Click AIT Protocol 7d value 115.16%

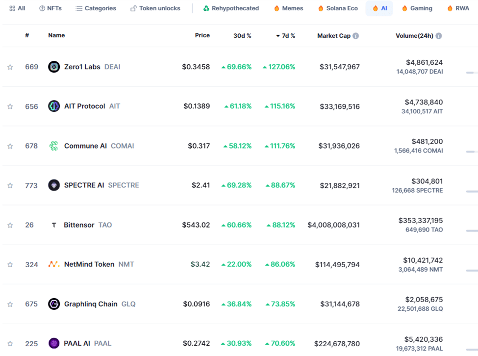[280, 106]
